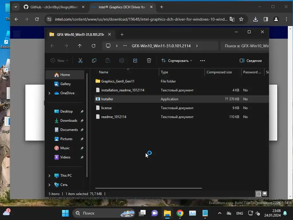The height and width of the screenshot is (220, 293).
Task: Click the Copy icon in Explorer toolbar
Action: click(94, 60)
